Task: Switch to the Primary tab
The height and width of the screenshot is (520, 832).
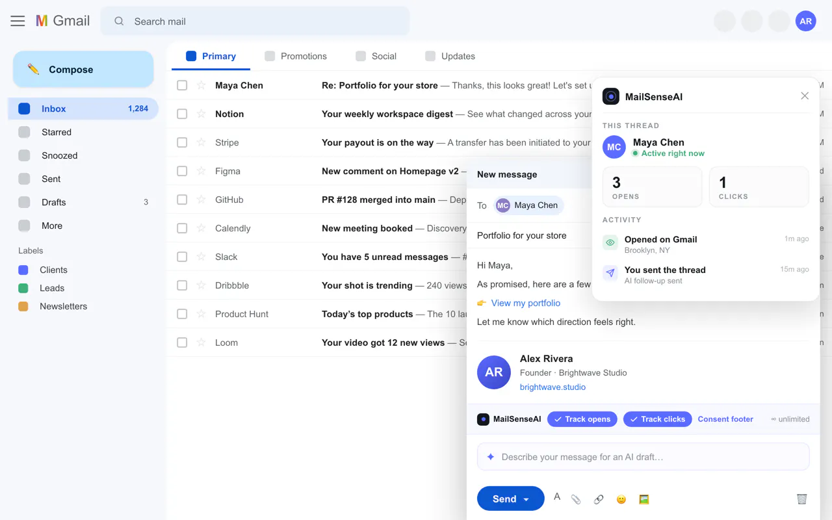Action: (211, 56)
